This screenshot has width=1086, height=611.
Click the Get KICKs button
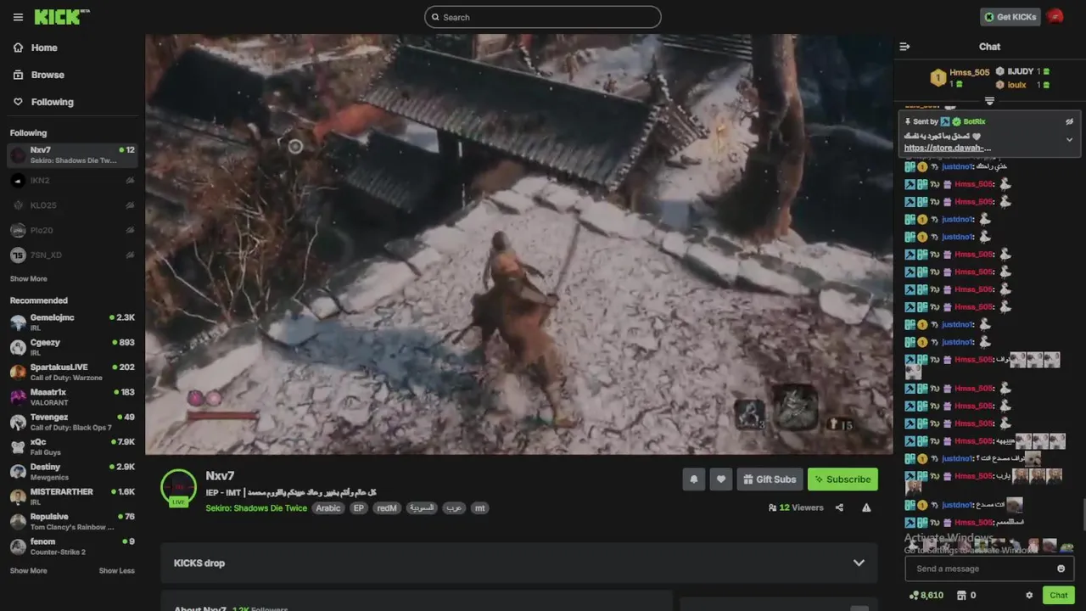[x=1010, y=17]
